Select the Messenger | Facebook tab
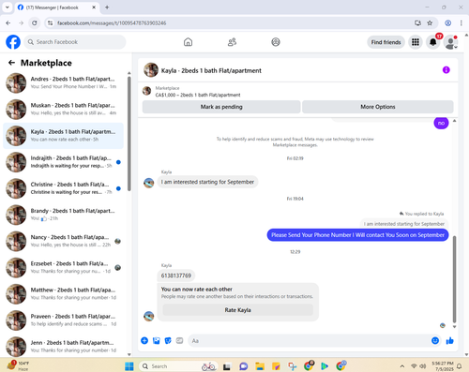This screenshot has height=372, width=469. (56, 7)
